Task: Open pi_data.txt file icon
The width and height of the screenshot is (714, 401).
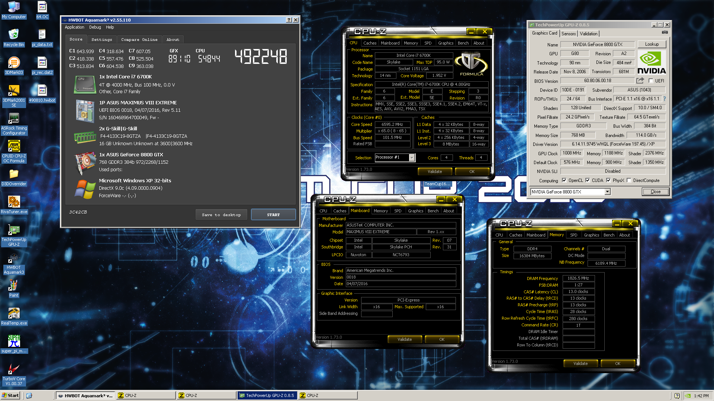Action: (42, 38)
